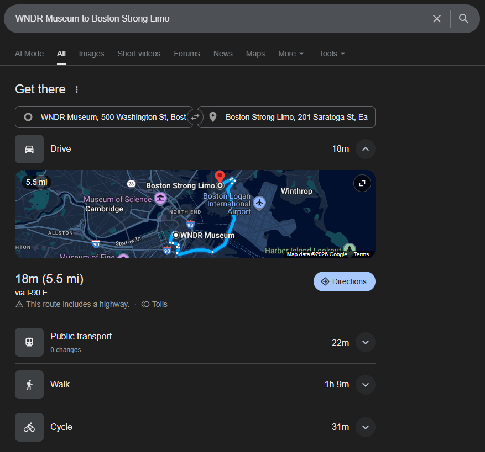Expand the Cycle route option
485x452 pixels.
(365, 427)
